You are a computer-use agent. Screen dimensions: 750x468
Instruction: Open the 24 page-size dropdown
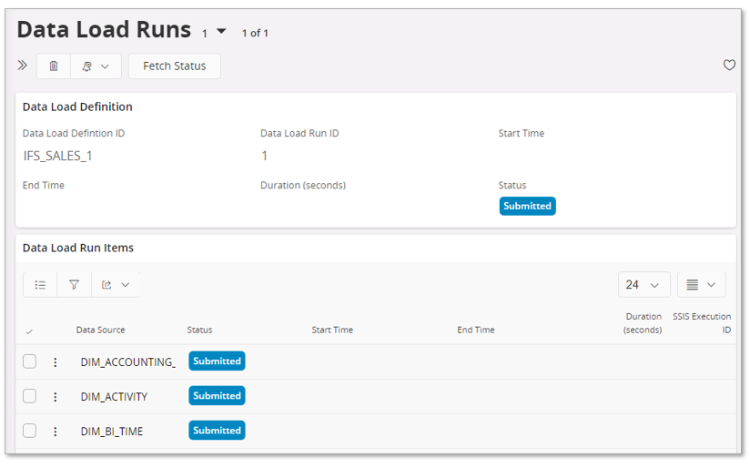[x=644, y=285]
